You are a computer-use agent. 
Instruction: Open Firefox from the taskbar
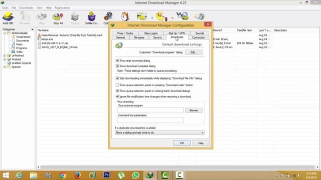pyautogui.click(x=77, y=175)
